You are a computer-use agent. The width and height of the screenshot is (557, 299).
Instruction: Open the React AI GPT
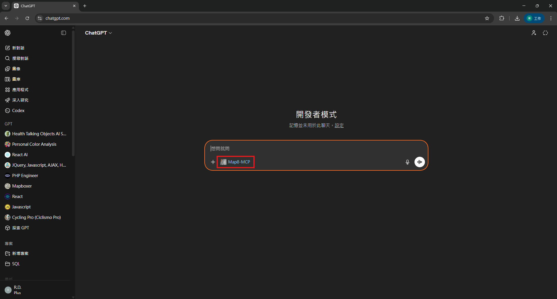[36, 155]
